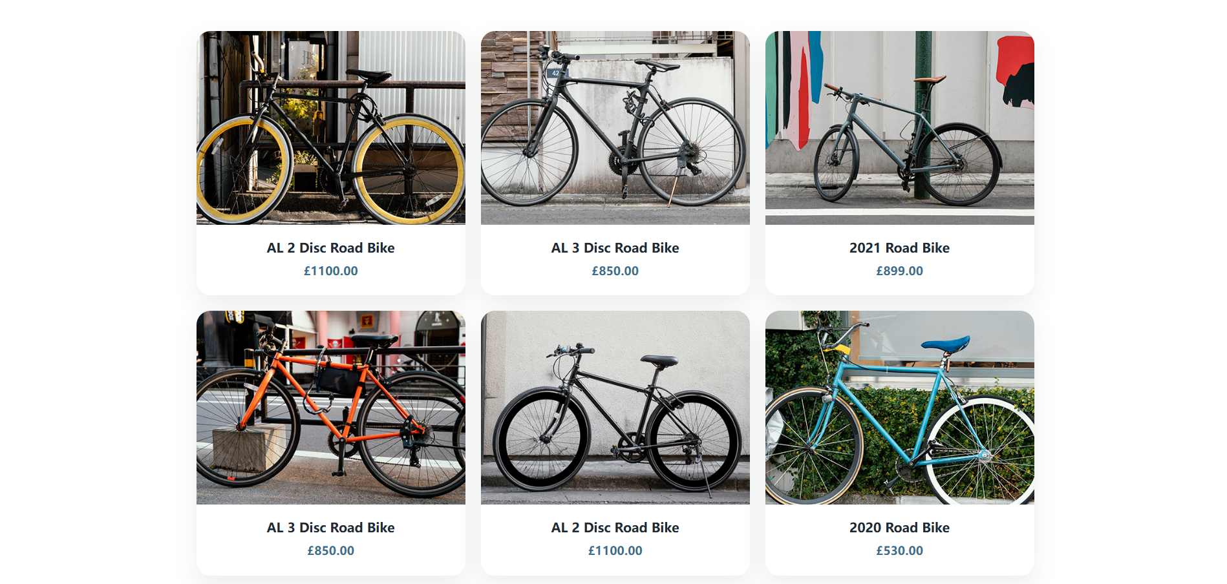Select the 2021 Road Bike product card
The image size is (1227, 584).
coord(899,162)
